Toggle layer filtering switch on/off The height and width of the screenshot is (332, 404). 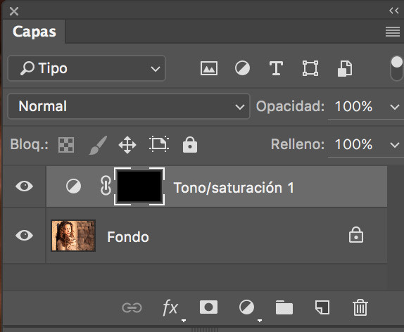pos(397,68)
